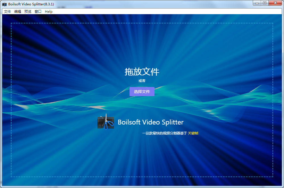Open the 预览 menu
This screenshot has width=284, height=188.
(x=28, y=12)
